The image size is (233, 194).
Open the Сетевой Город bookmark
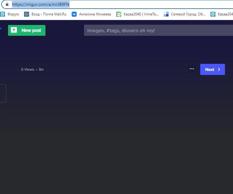pos(188,14)
